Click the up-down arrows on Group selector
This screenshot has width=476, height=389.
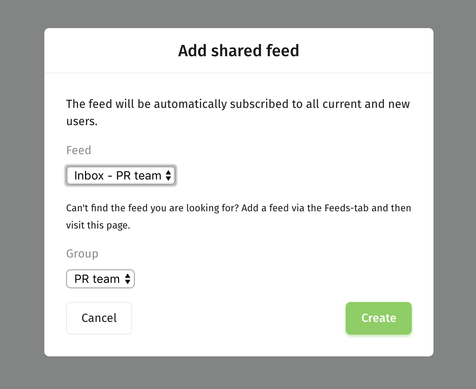point(128,279)
